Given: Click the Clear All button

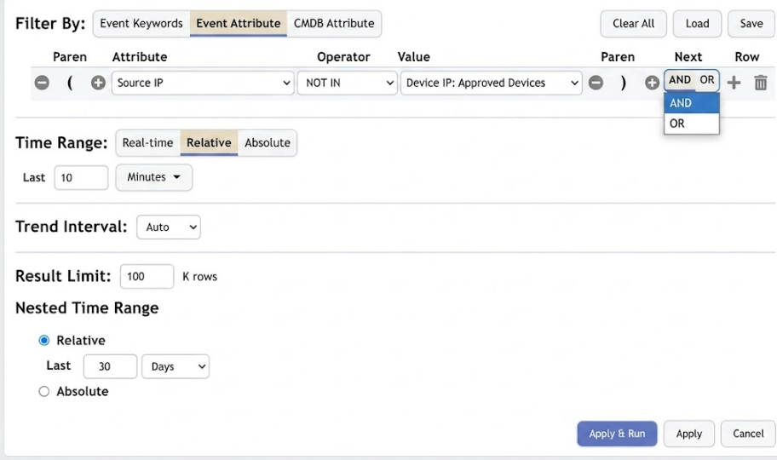Looking at the screenshot, I should click(633, 23).
